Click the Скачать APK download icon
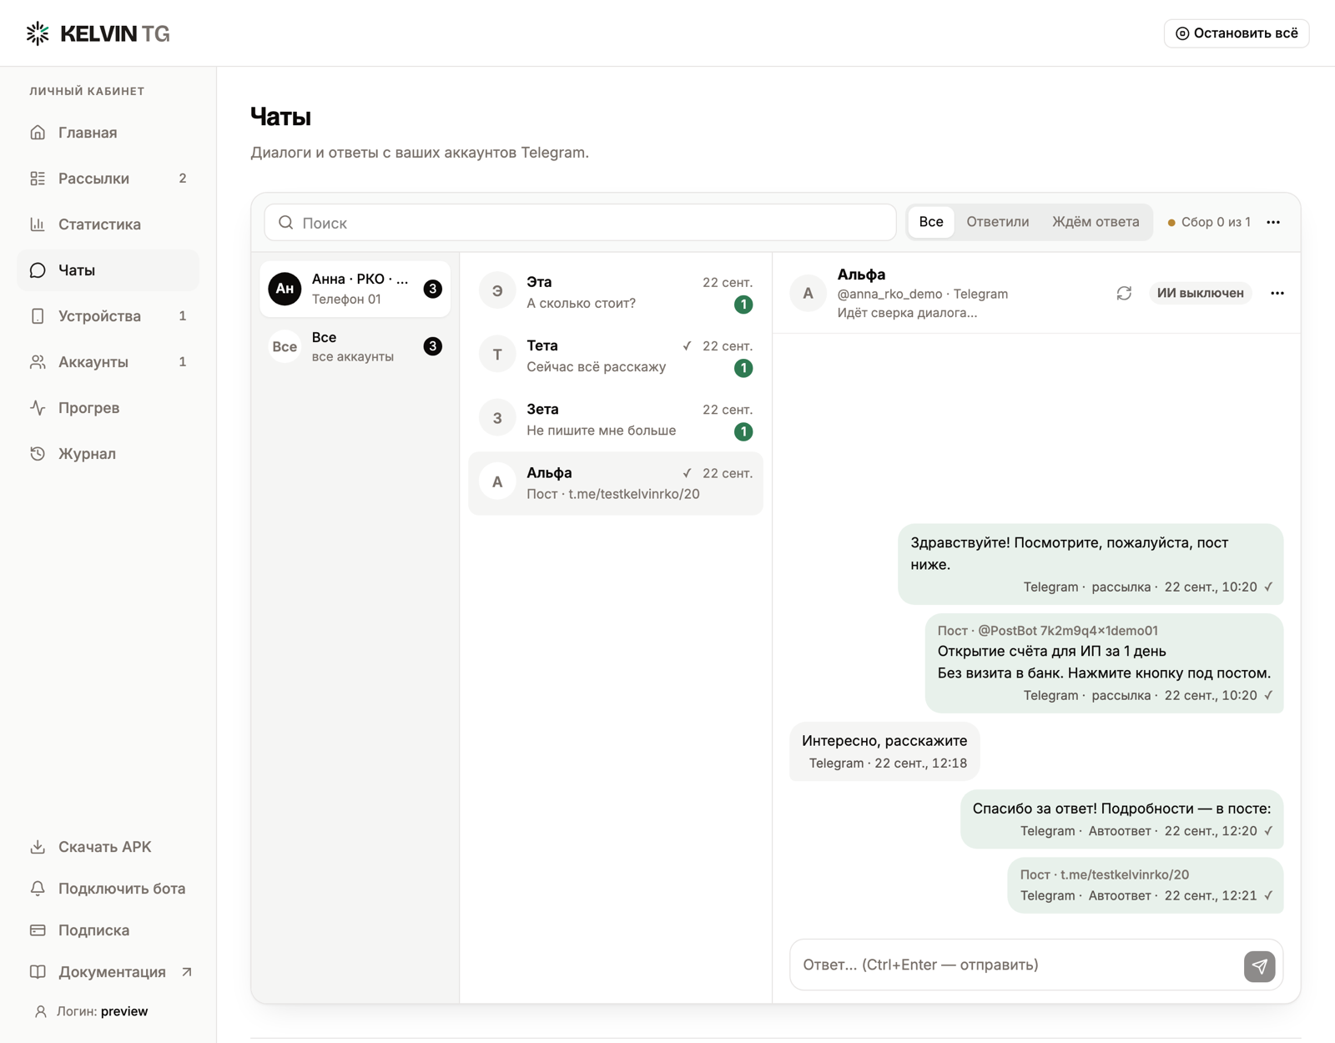1335x1043 pixels. tap(38, 847)
